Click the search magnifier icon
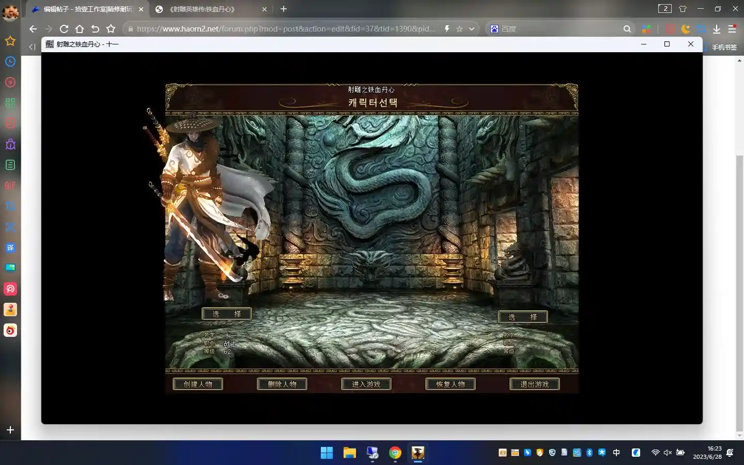 click(x=627, y=29)
